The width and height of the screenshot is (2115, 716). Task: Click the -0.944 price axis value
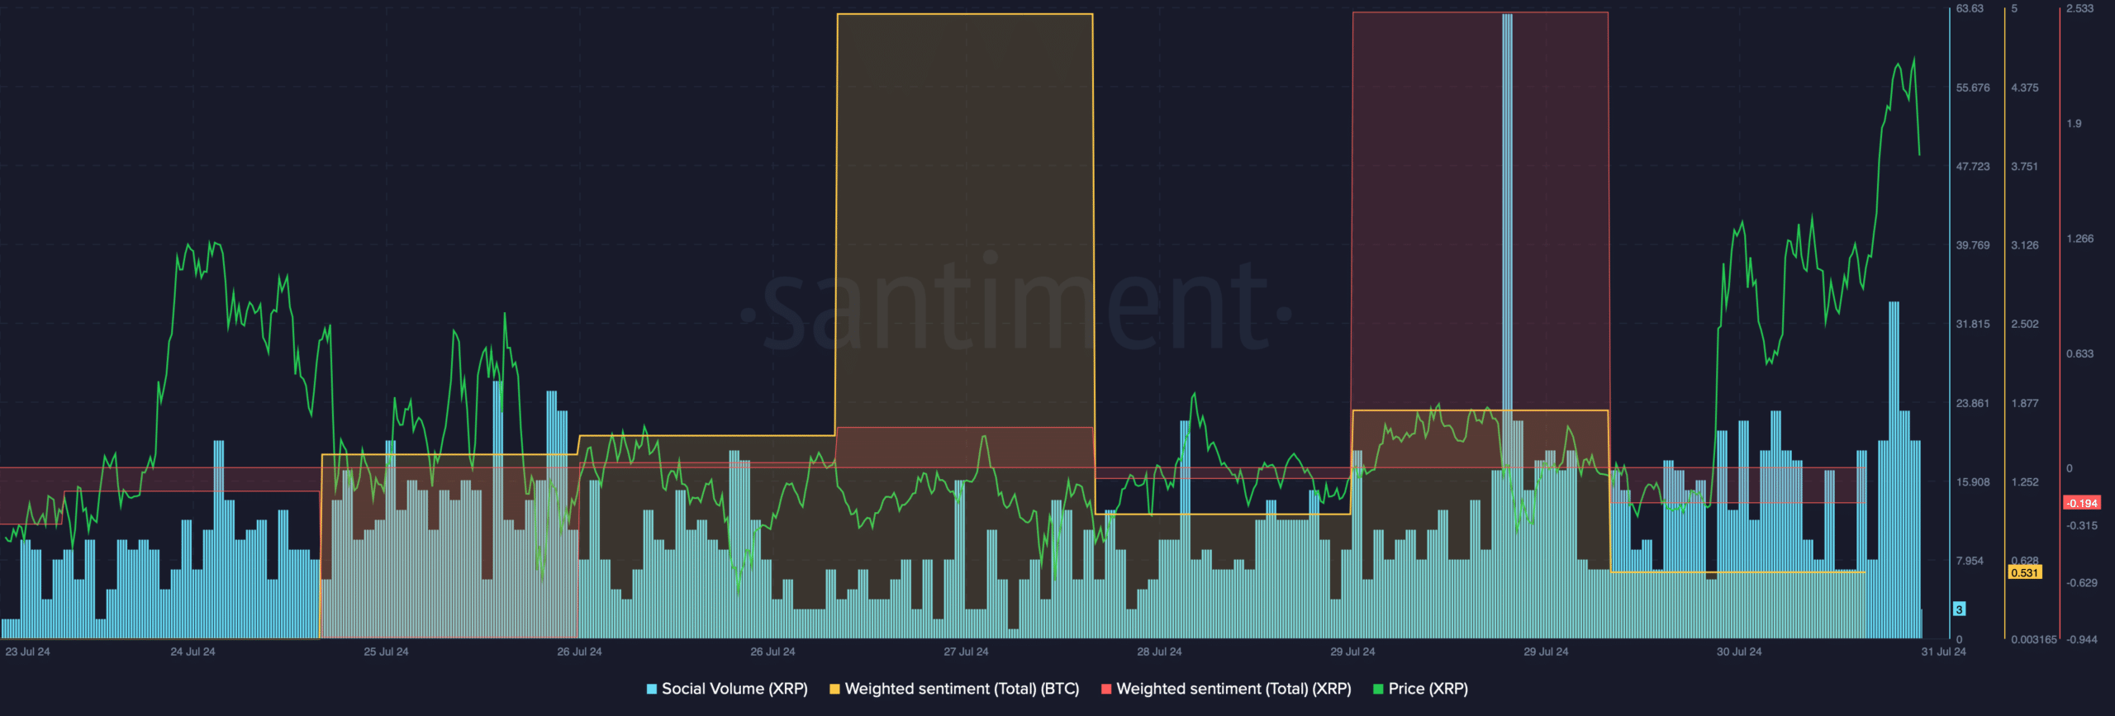point(2082,639)
